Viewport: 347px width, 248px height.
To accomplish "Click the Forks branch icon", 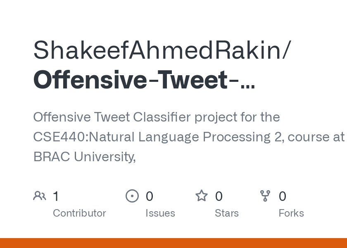I will [x=265, y=196].
